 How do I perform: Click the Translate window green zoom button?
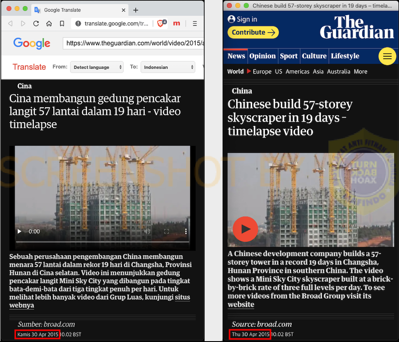coord(25,8)
